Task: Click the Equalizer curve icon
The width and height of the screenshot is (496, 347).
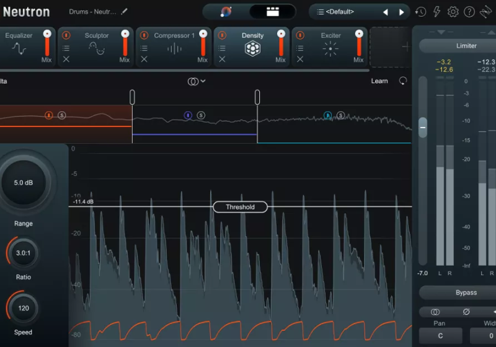Action: point(19,49)
